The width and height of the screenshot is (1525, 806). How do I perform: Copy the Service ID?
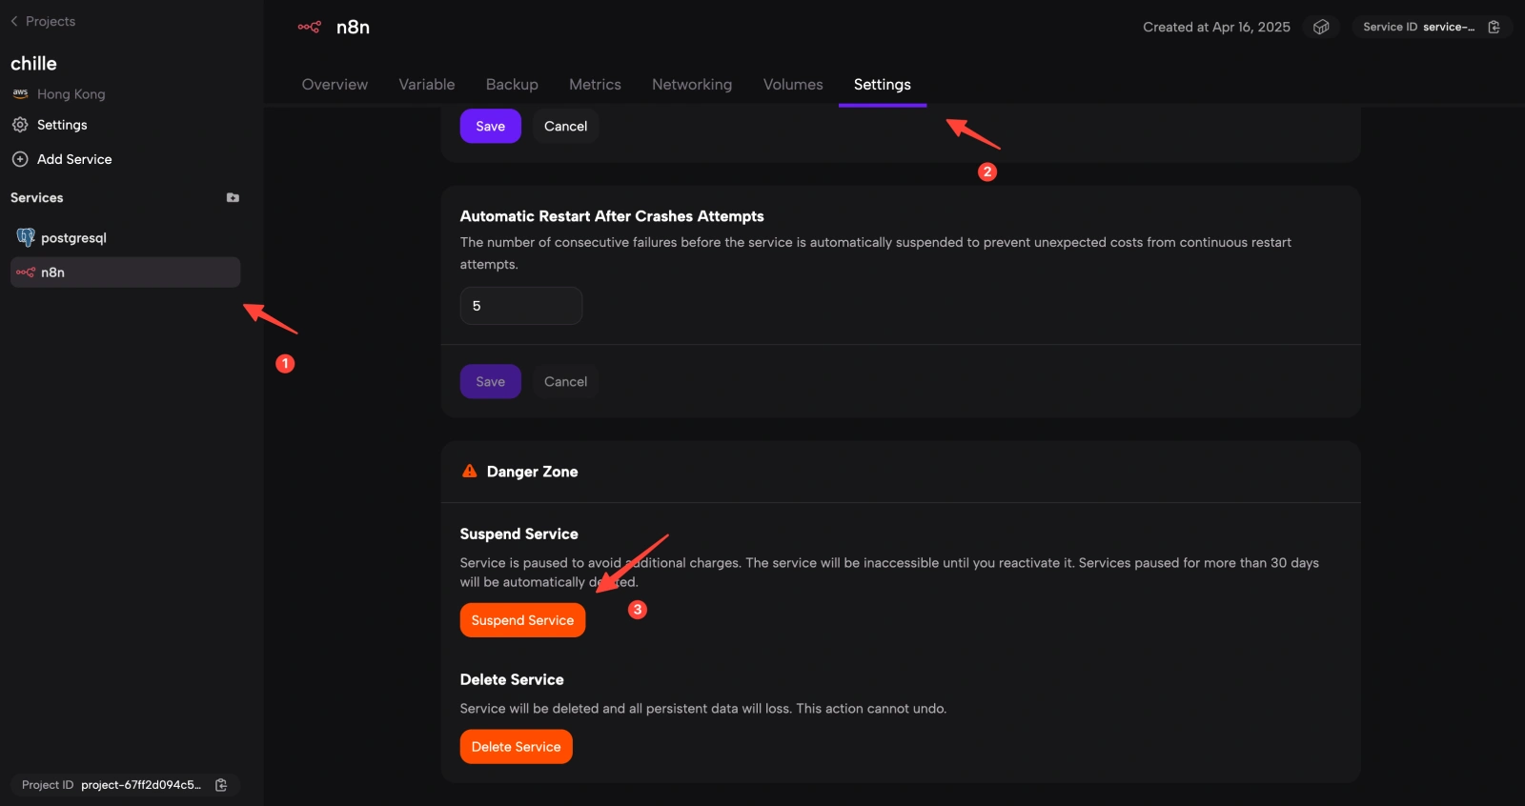click(1494, 27)
